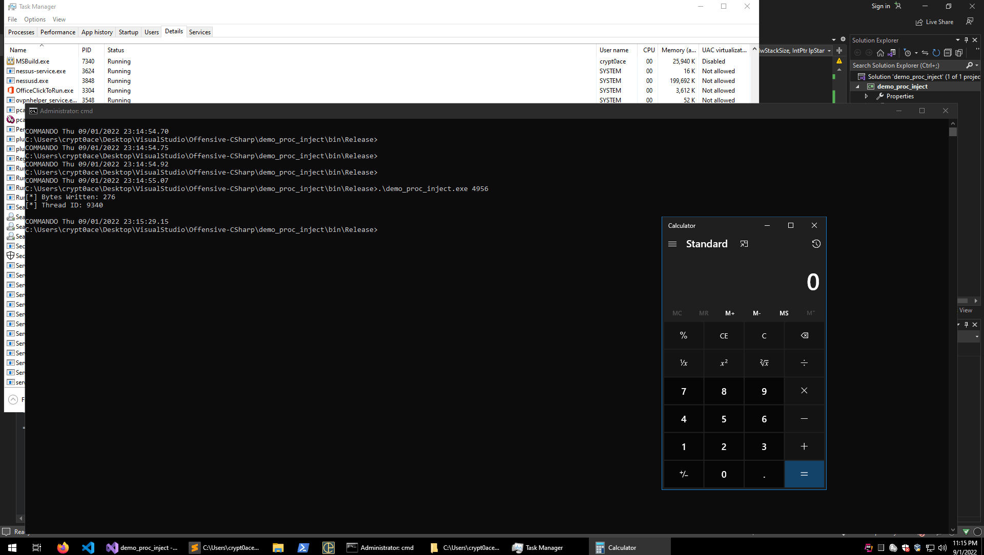
Task: Click the Sign in link in Visual Studio
Action: (x=880, y=6)
